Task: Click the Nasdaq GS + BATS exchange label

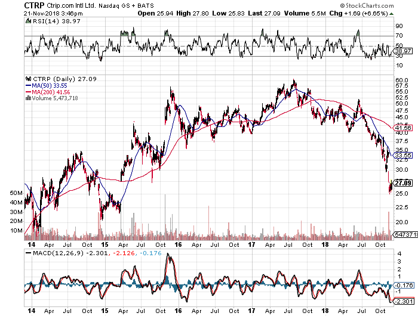Action: point(126,6)
